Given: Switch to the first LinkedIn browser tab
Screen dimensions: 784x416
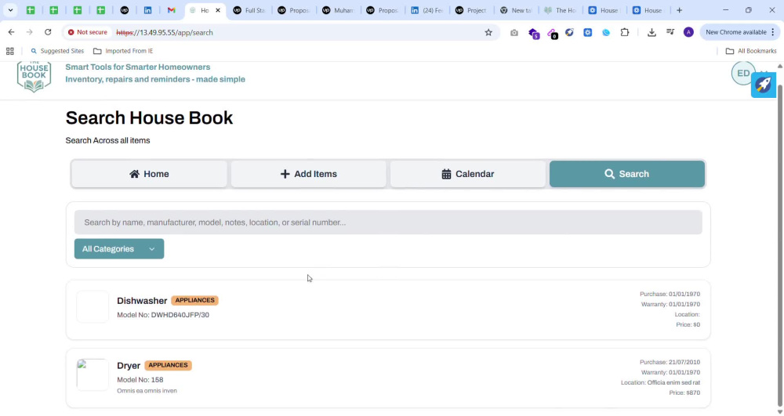Looking at the screenshot, I should [x=148, y=10].
